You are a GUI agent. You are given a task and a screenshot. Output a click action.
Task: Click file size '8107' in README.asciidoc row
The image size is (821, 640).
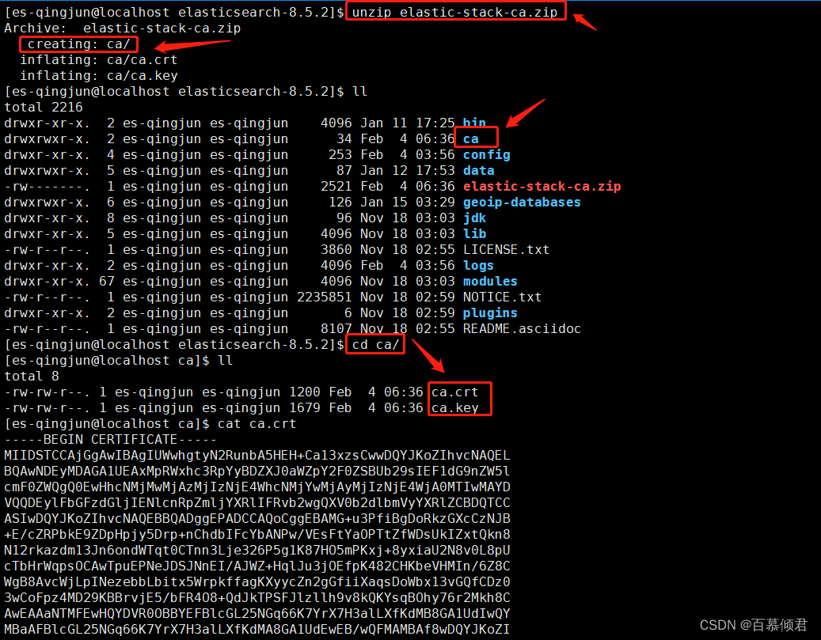point(336,328)
